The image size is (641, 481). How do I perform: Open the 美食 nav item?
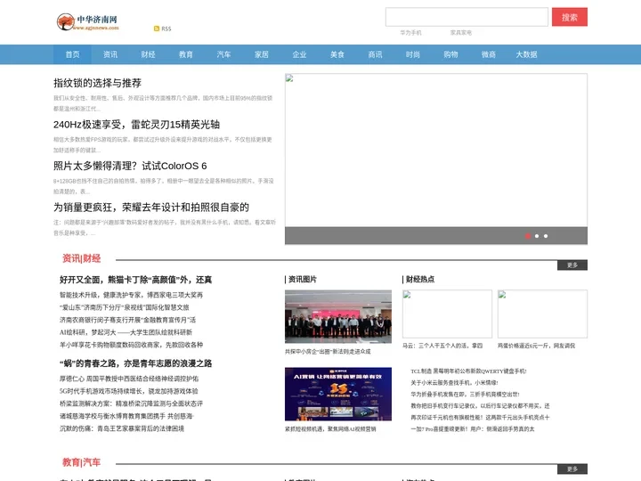pyautogui.click(x=337, y=54)
